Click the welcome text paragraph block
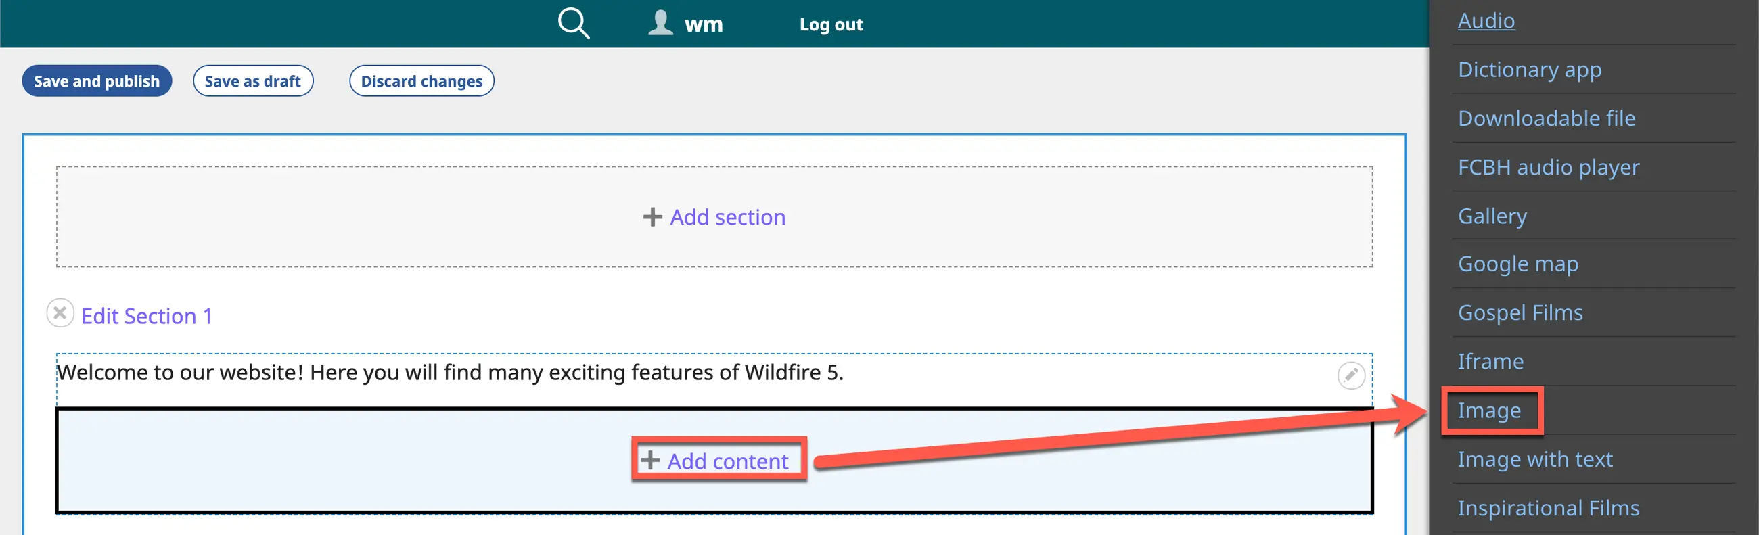This screenshot has height=535, width=1759. point(450,373)
